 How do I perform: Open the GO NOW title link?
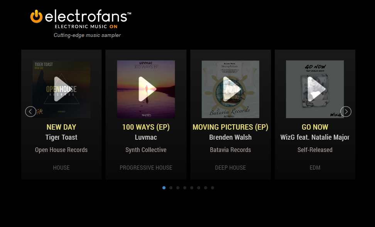315,127
